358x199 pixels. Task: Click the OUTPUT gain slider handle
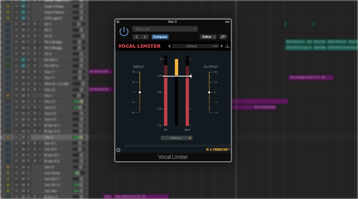point(209,92)
